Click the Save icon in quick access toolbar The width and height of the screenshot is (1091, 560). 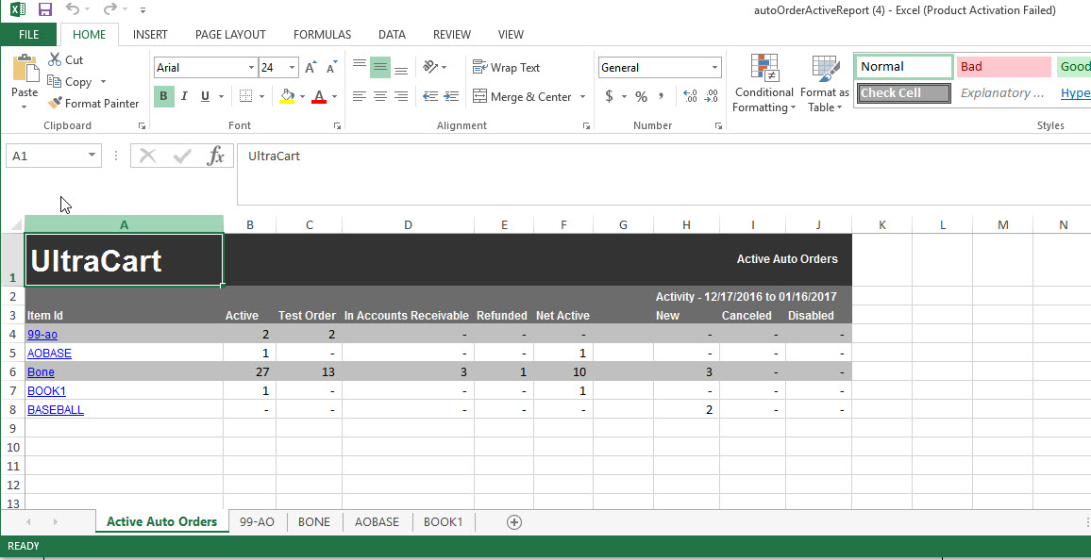click(x=45, y=9)
